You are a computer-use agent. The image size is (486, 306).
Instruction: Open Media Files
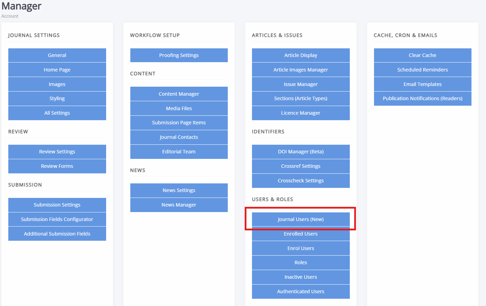[x=179, y=108]
